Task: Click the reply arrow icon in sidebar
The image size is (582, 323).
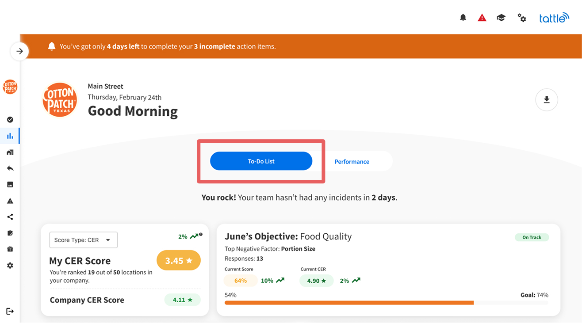Action: click(x=10, y=168)
